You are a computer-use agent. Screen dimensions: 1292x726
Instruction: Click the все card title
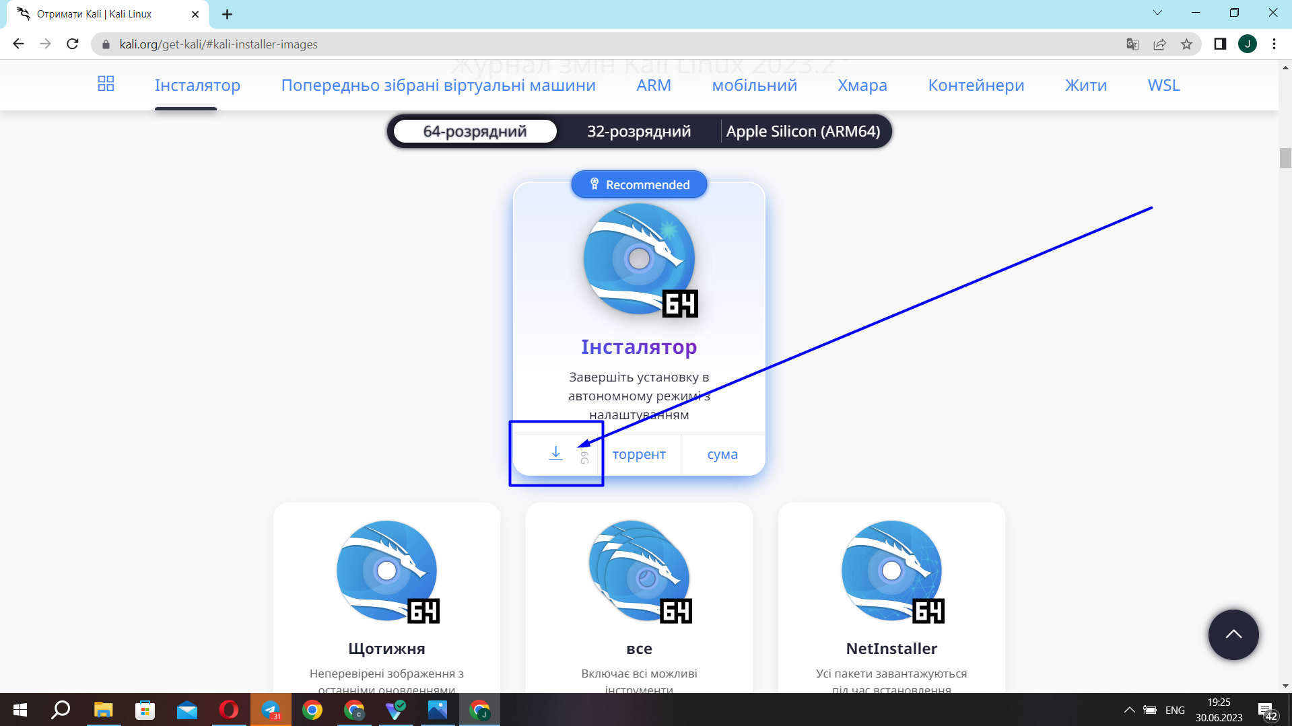(x=639, y=649)
